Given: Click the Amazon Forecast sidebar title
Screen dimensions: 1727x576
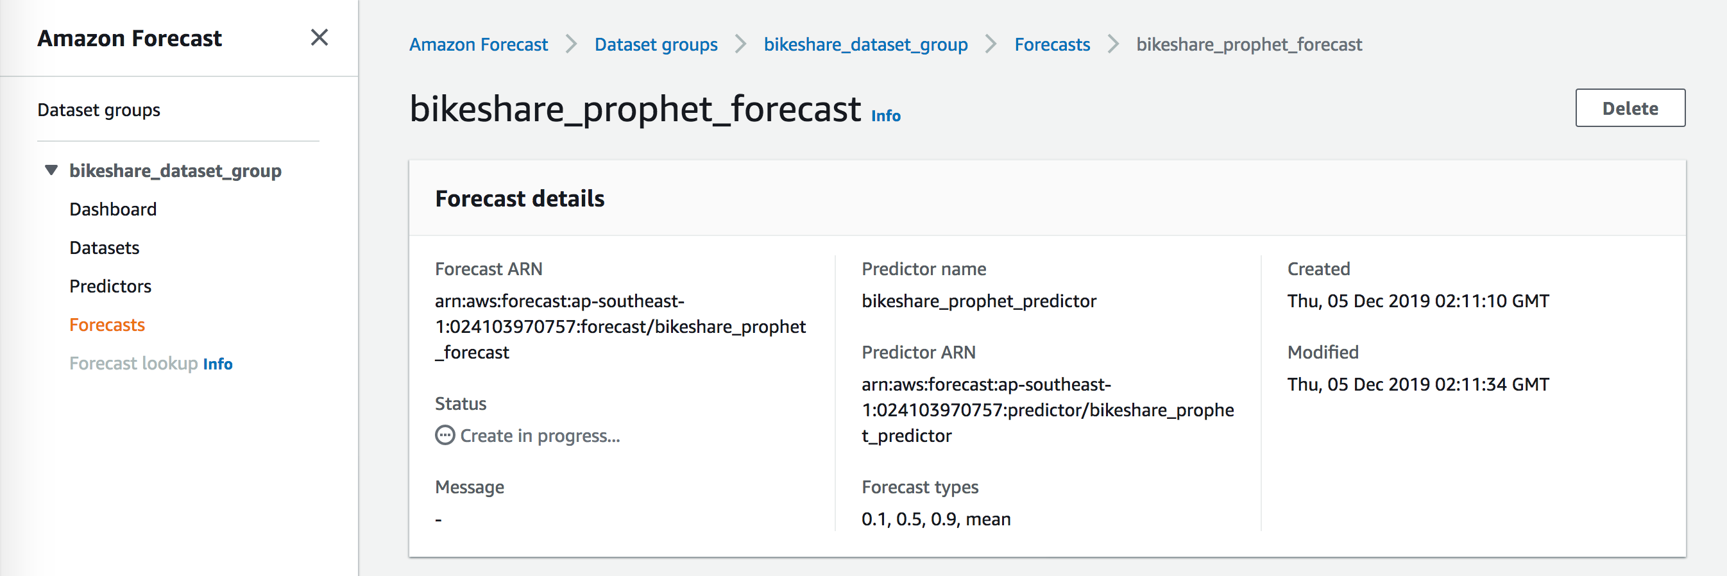Looking at the screenshot, I should [x=130, y=38].
